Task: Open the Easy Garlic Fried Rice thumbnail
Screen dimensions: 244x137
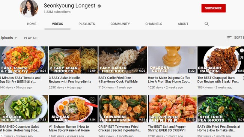Action: (x=123, y=60)
